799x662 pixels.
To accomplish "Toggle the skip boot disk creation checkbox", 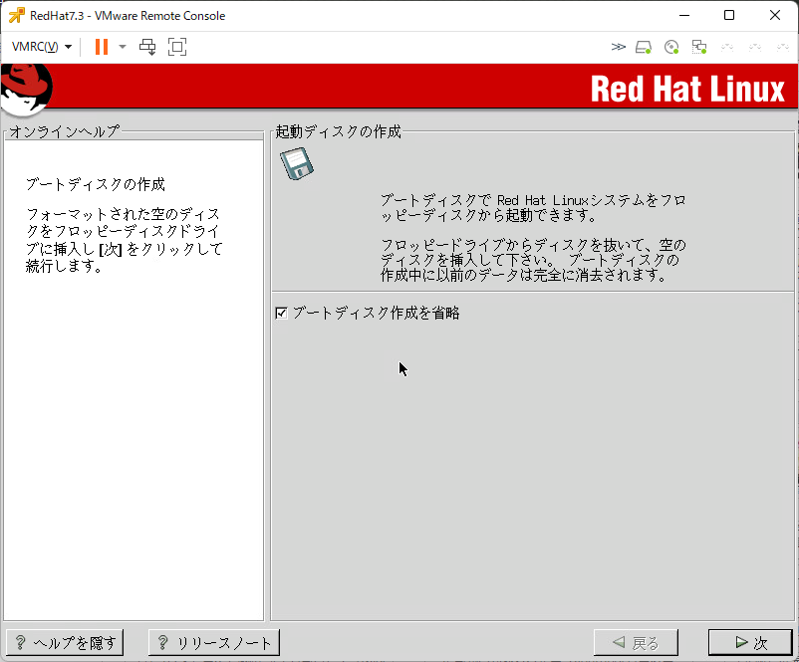I will point(281,314).
